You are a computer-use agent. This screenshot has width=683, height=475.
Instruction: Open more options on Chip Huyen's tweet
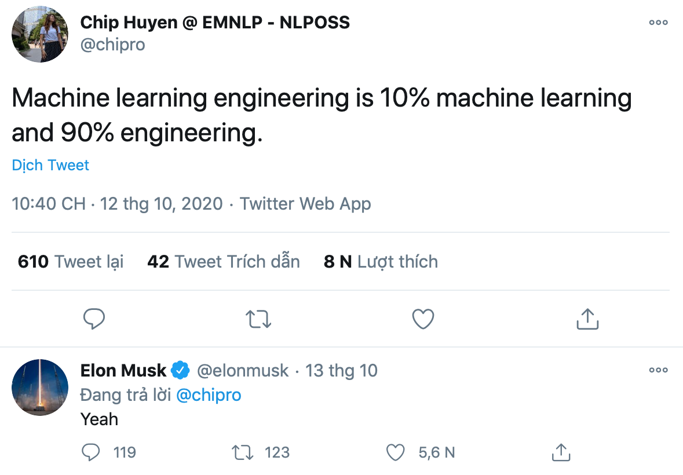tap(658, 23)
